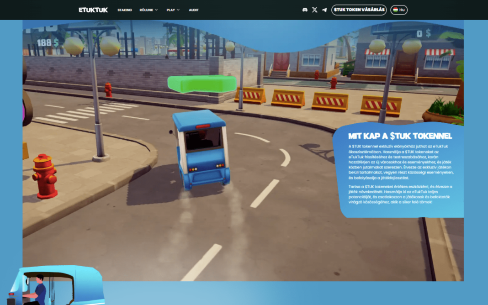Open the X (Twitter) icon link
The width and height of the screenshot is (488, 305).
pos(315,10)
